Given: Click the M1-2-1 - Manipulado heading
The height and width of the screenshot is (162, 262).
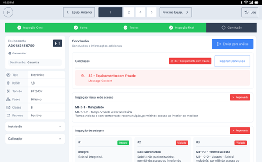Looking at the screenshot, I should [x=89, y=107].
